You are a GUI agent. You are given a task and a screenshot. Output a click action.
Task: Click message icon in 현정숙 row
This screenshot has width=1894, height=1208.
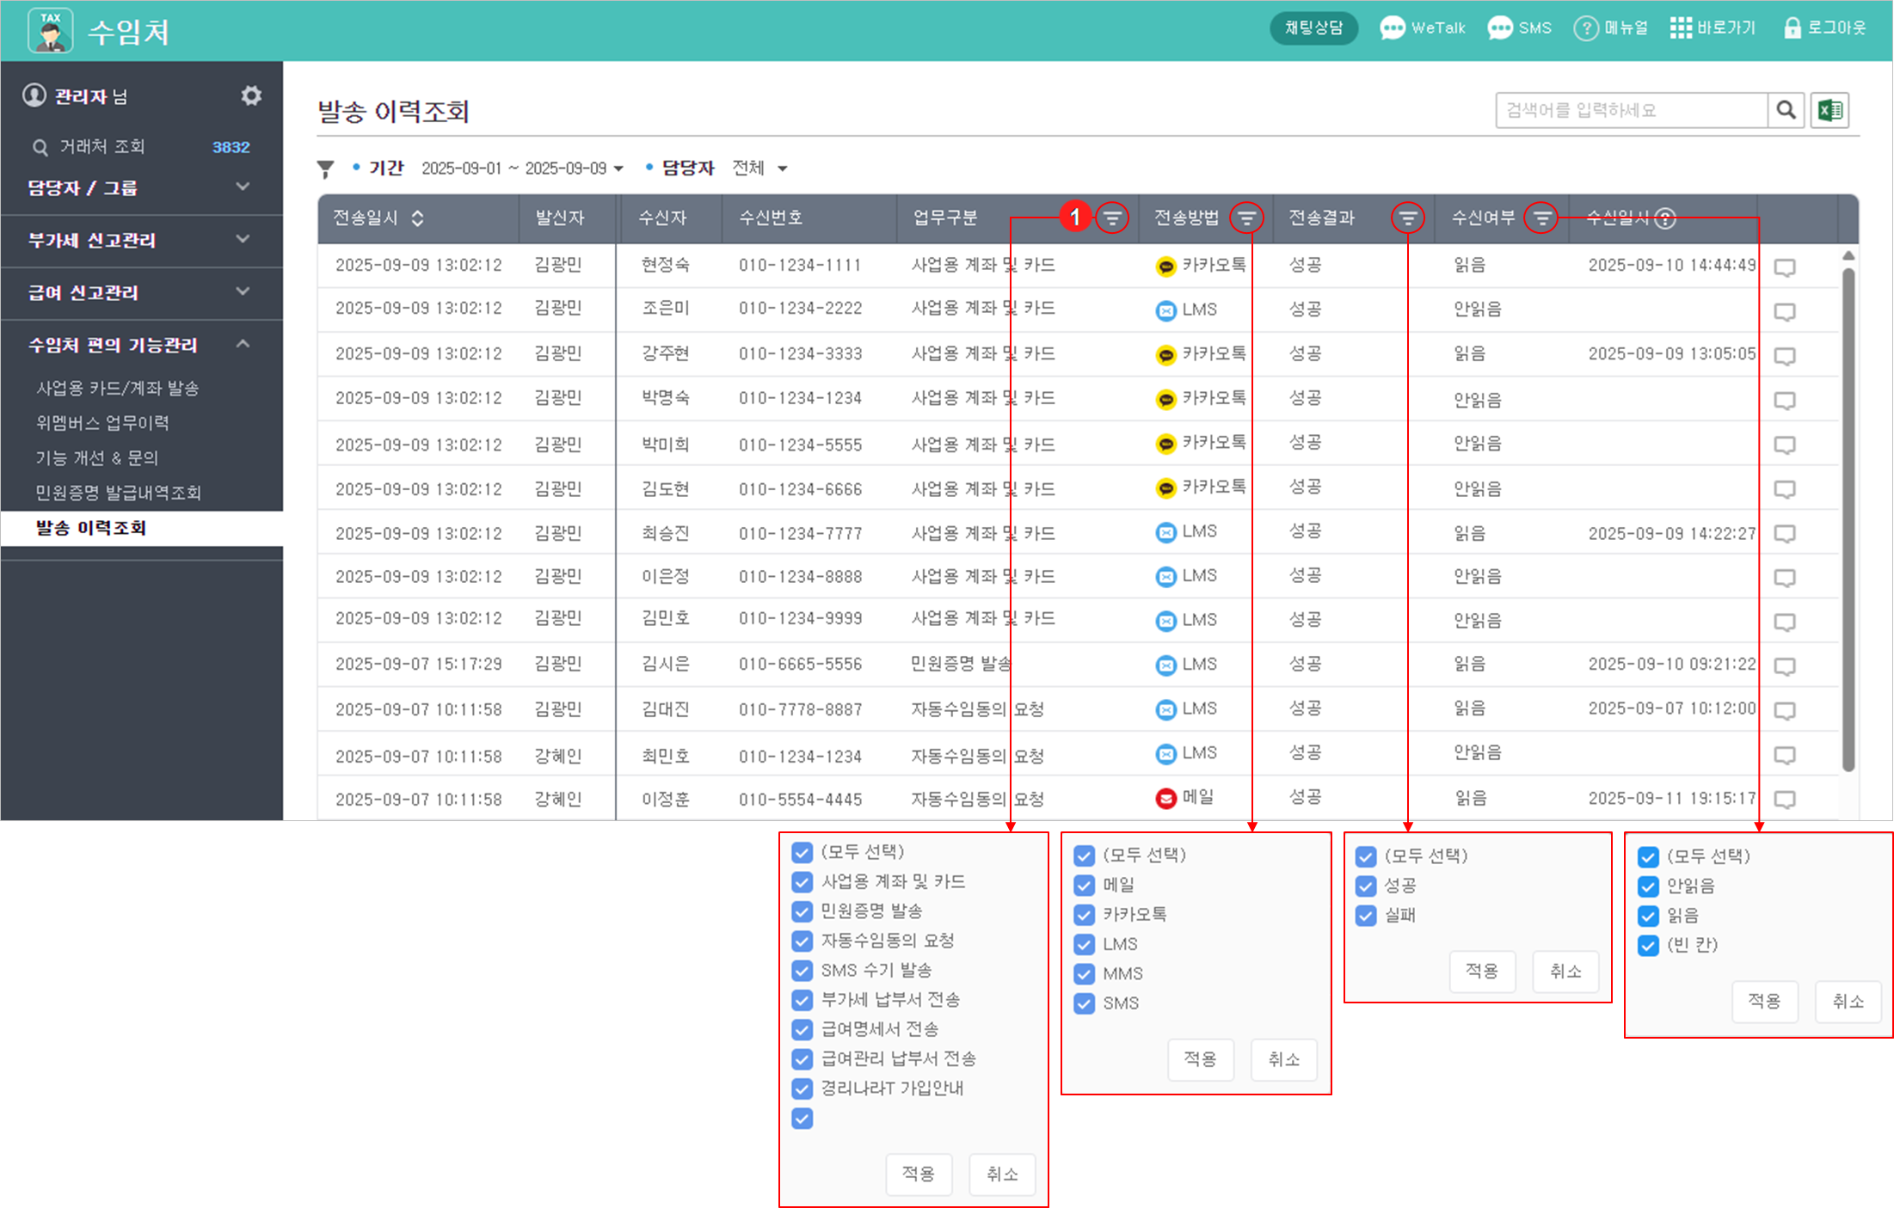click(1785, 267)
